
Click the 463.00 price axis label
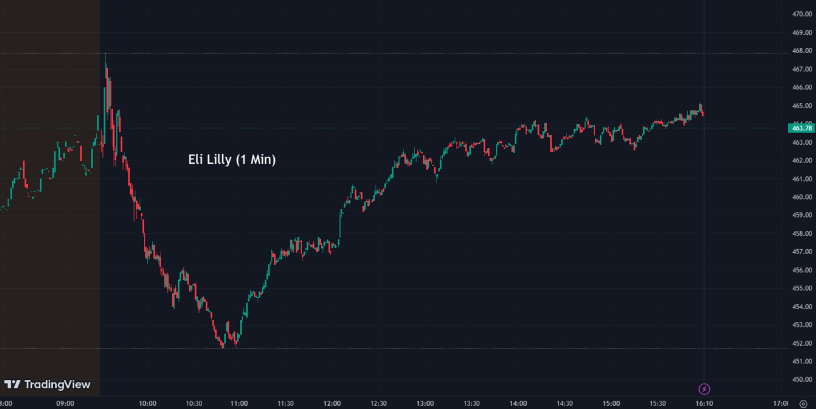click(801, 142)
